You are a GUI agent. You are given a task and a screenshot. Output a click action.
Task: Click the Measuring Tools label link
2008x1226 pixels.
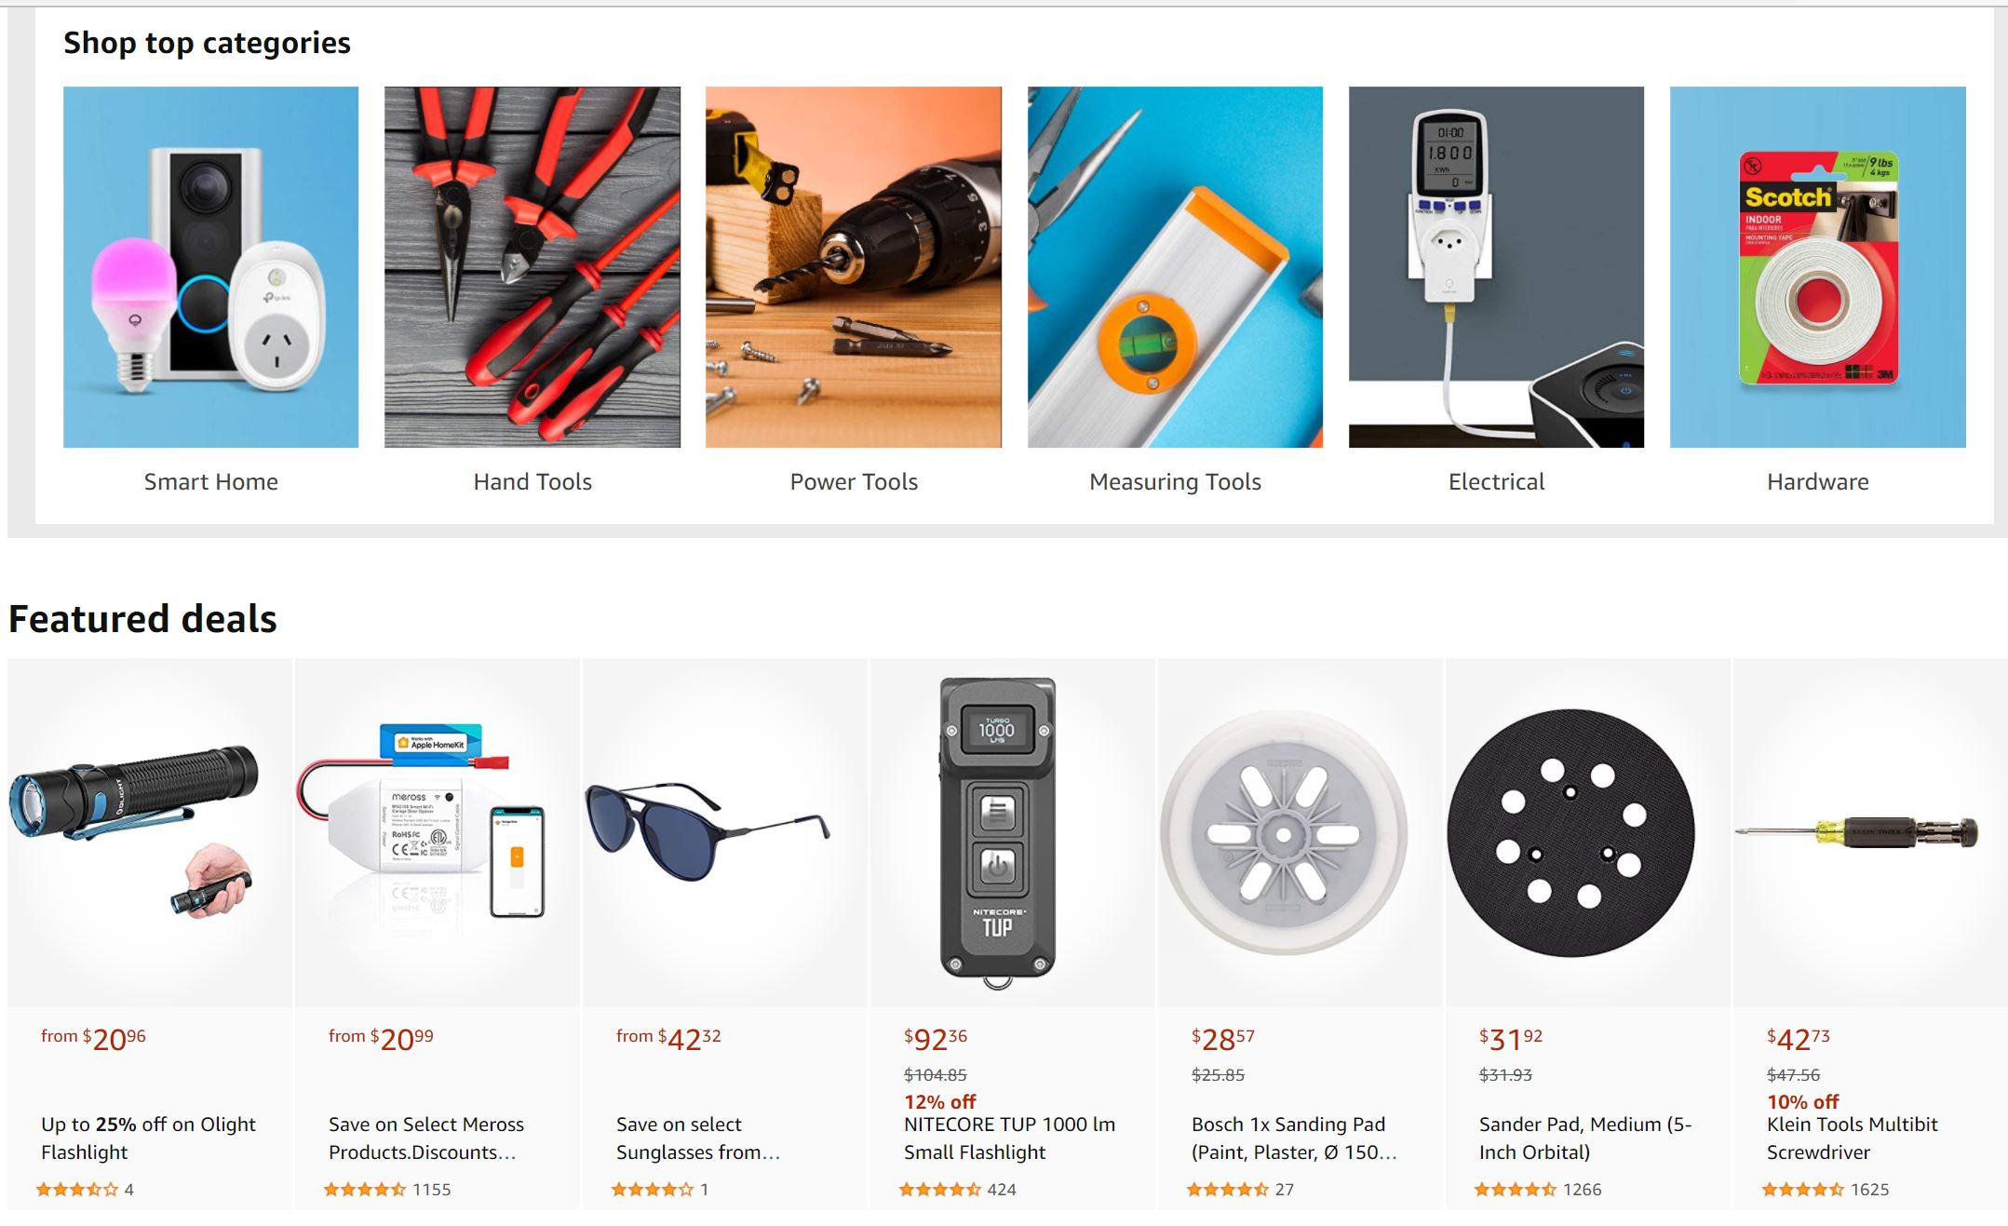1175,482
